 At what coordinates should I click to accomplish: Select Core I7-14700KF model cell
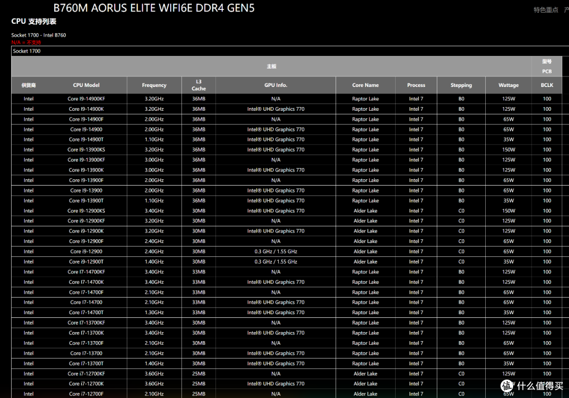click(86, 271)
